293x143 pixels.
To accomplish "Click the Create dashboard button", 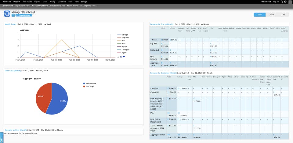I will (x=24, y=15).
